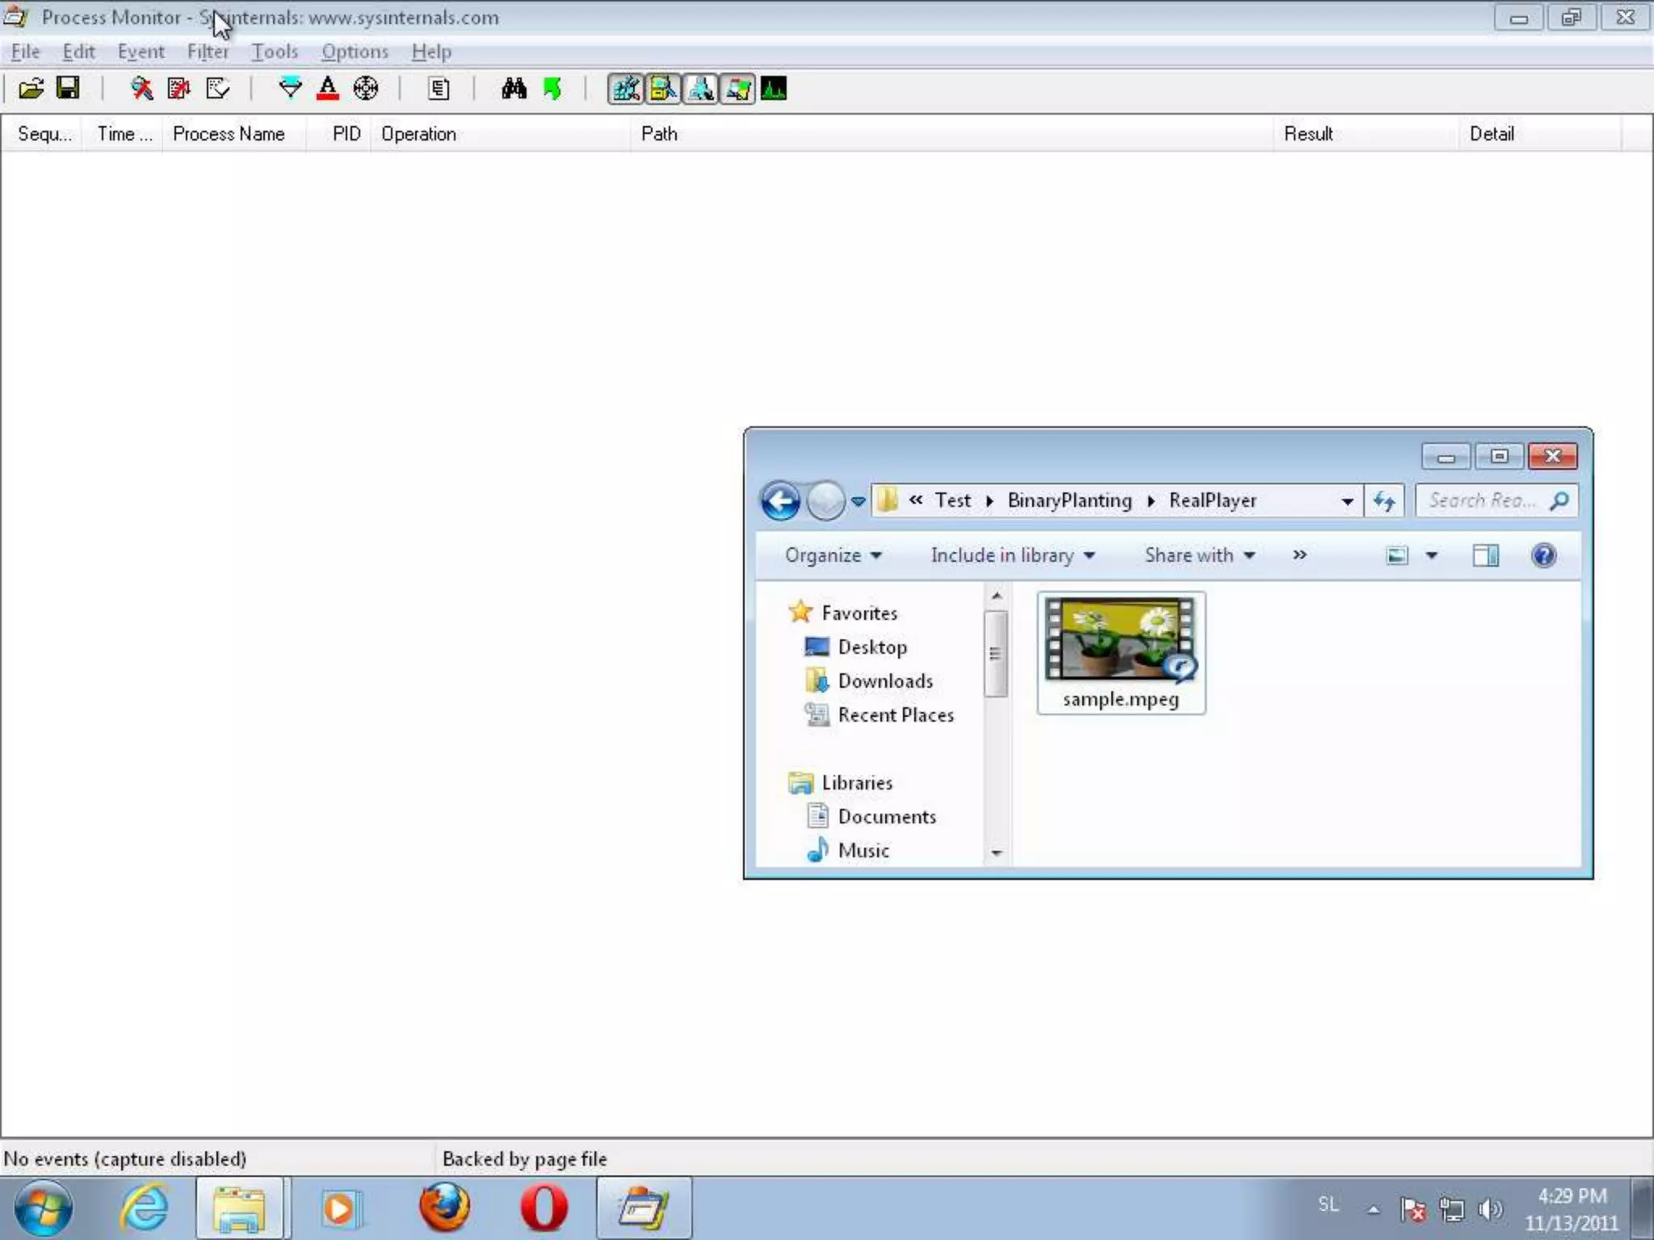Open the Tools menu
This screenshot has height=1240, width=1654.
275,52
